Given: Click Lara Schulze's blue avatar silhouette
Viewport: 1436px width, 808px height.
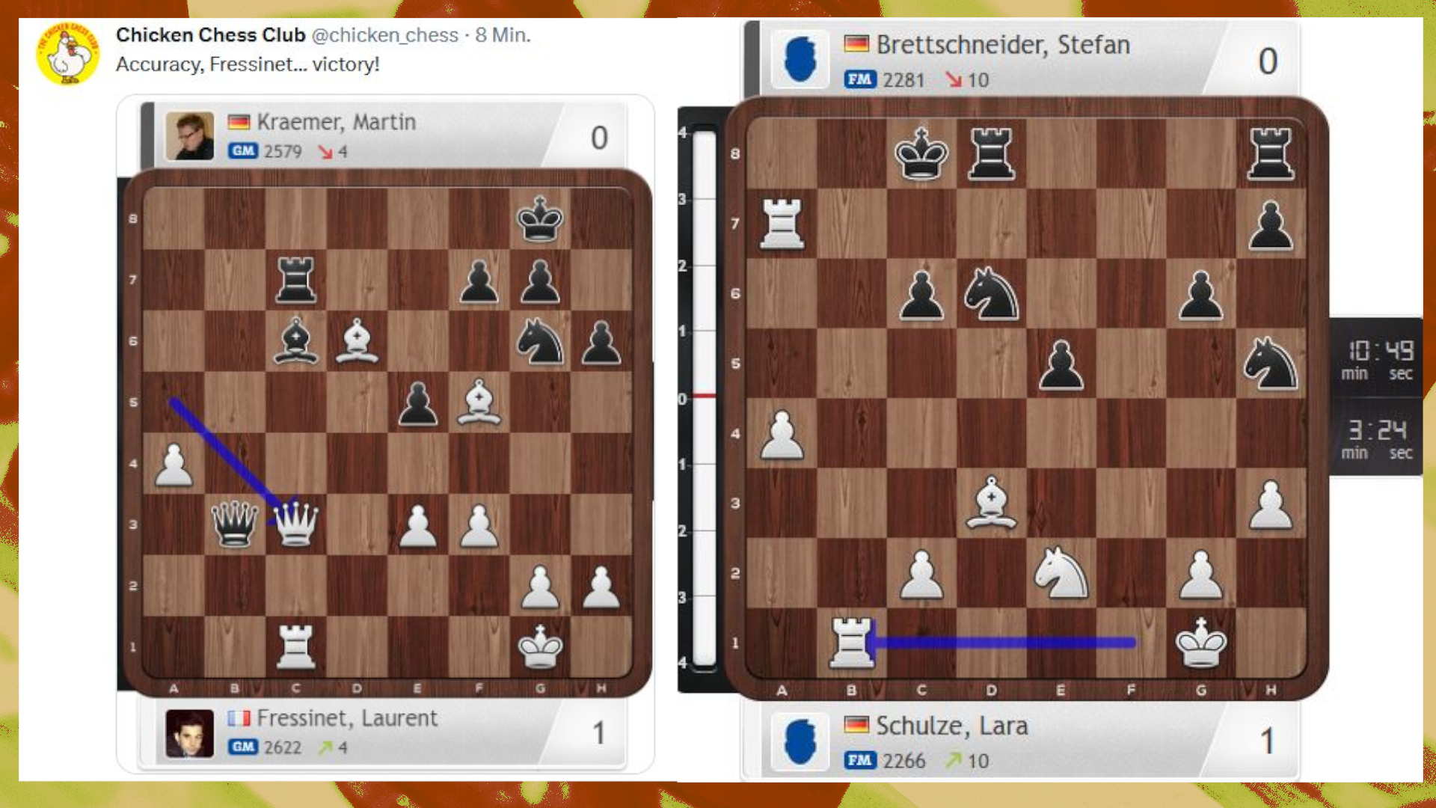Looking at the screenshot, I should click(x=800, y=741).
